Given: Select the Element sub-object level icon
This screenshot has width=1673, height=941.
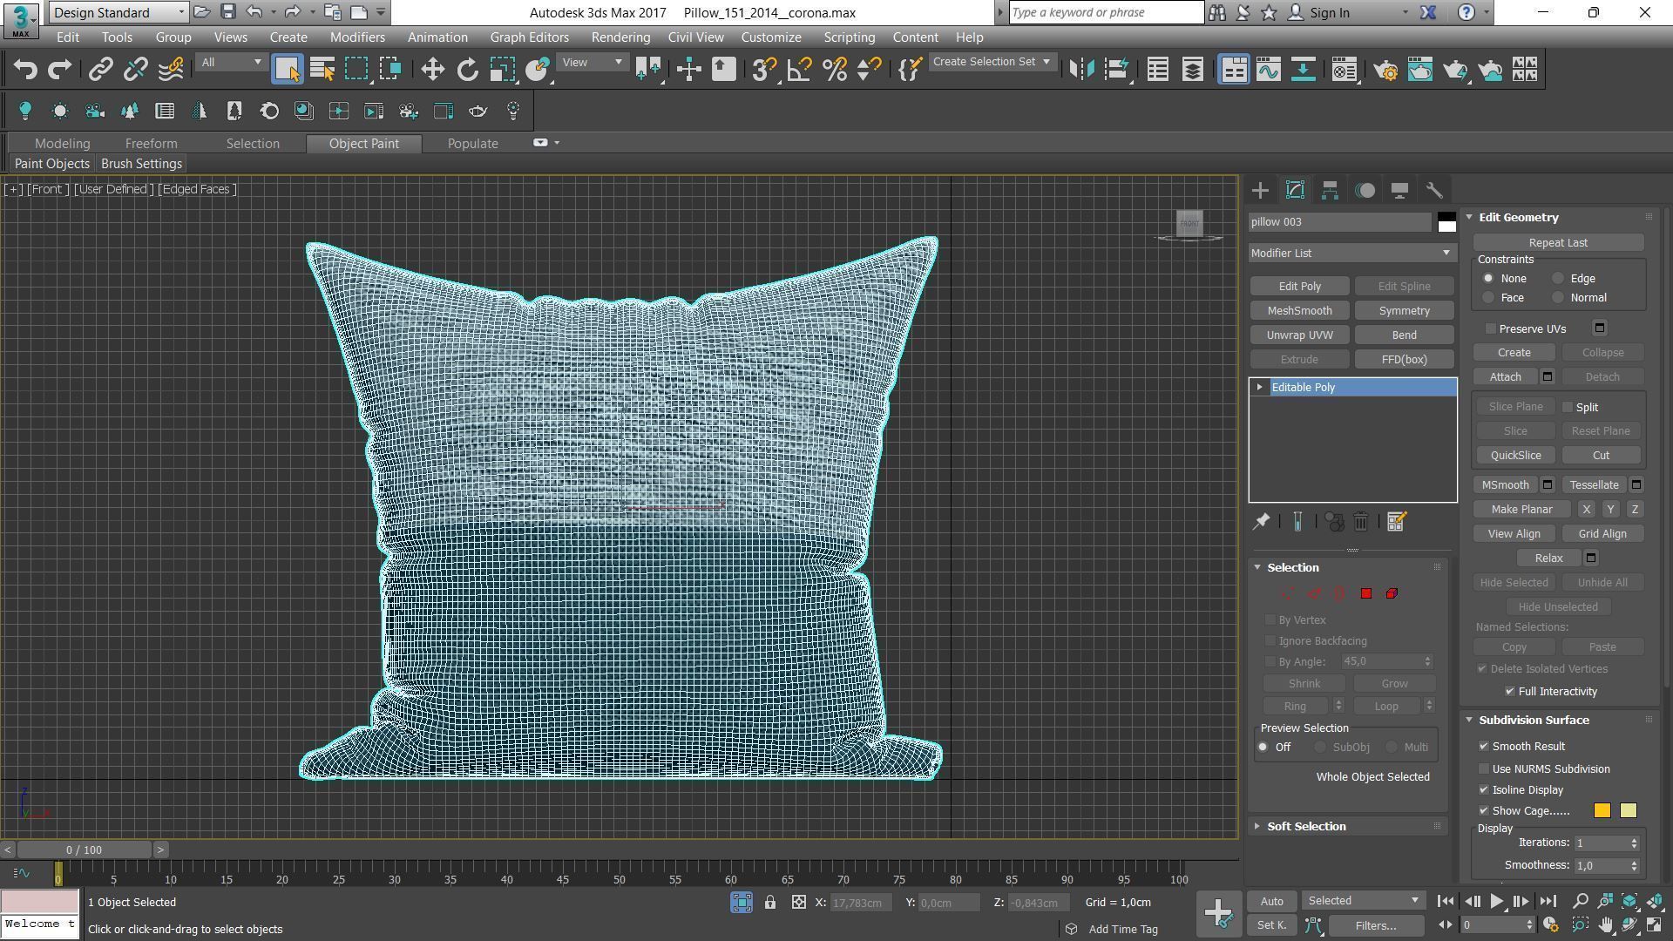Looking at the screenshot, I should pyautogui.click(x=1392, y=593).
